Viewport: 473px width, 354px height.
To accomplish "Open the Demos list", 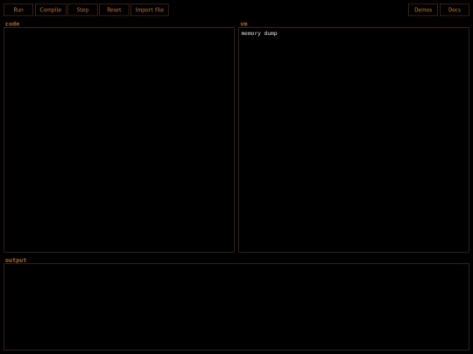I will click(423, 10).
